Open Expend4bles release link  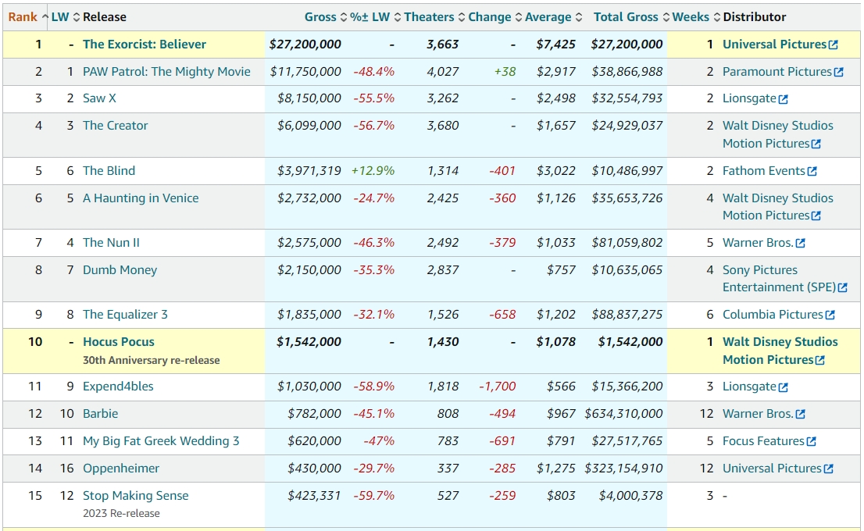pyautogui.click(x=118, y=387)
